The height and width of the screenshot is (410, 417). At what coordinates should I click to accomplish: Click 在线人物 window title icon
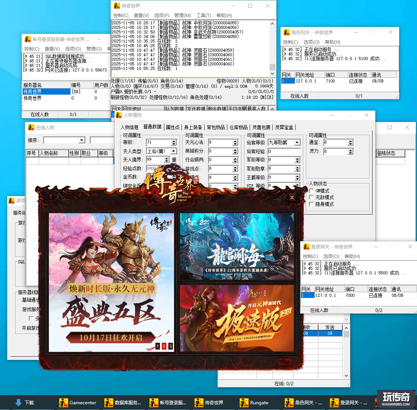[x=31, y=127]
